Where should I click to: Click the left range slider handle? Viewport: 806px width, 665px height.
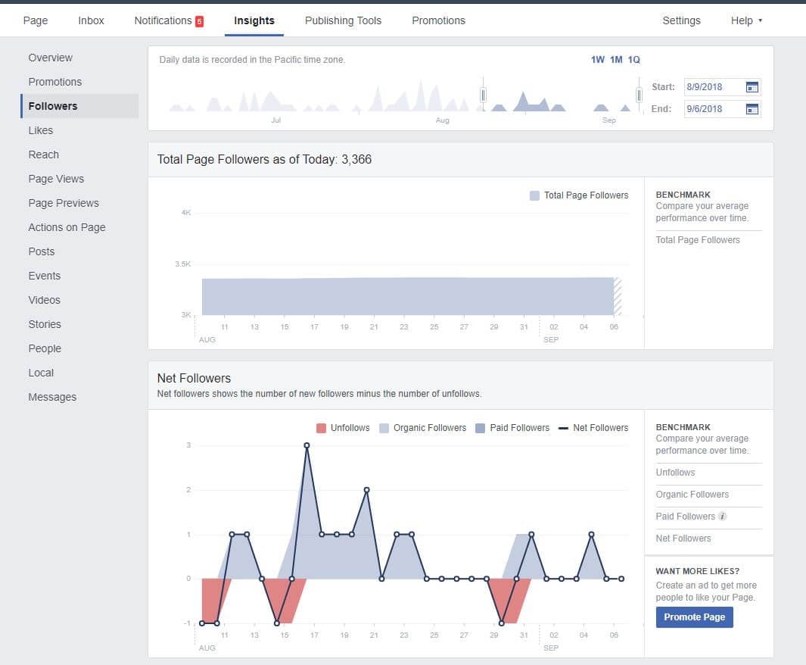[x=483, y=95]
